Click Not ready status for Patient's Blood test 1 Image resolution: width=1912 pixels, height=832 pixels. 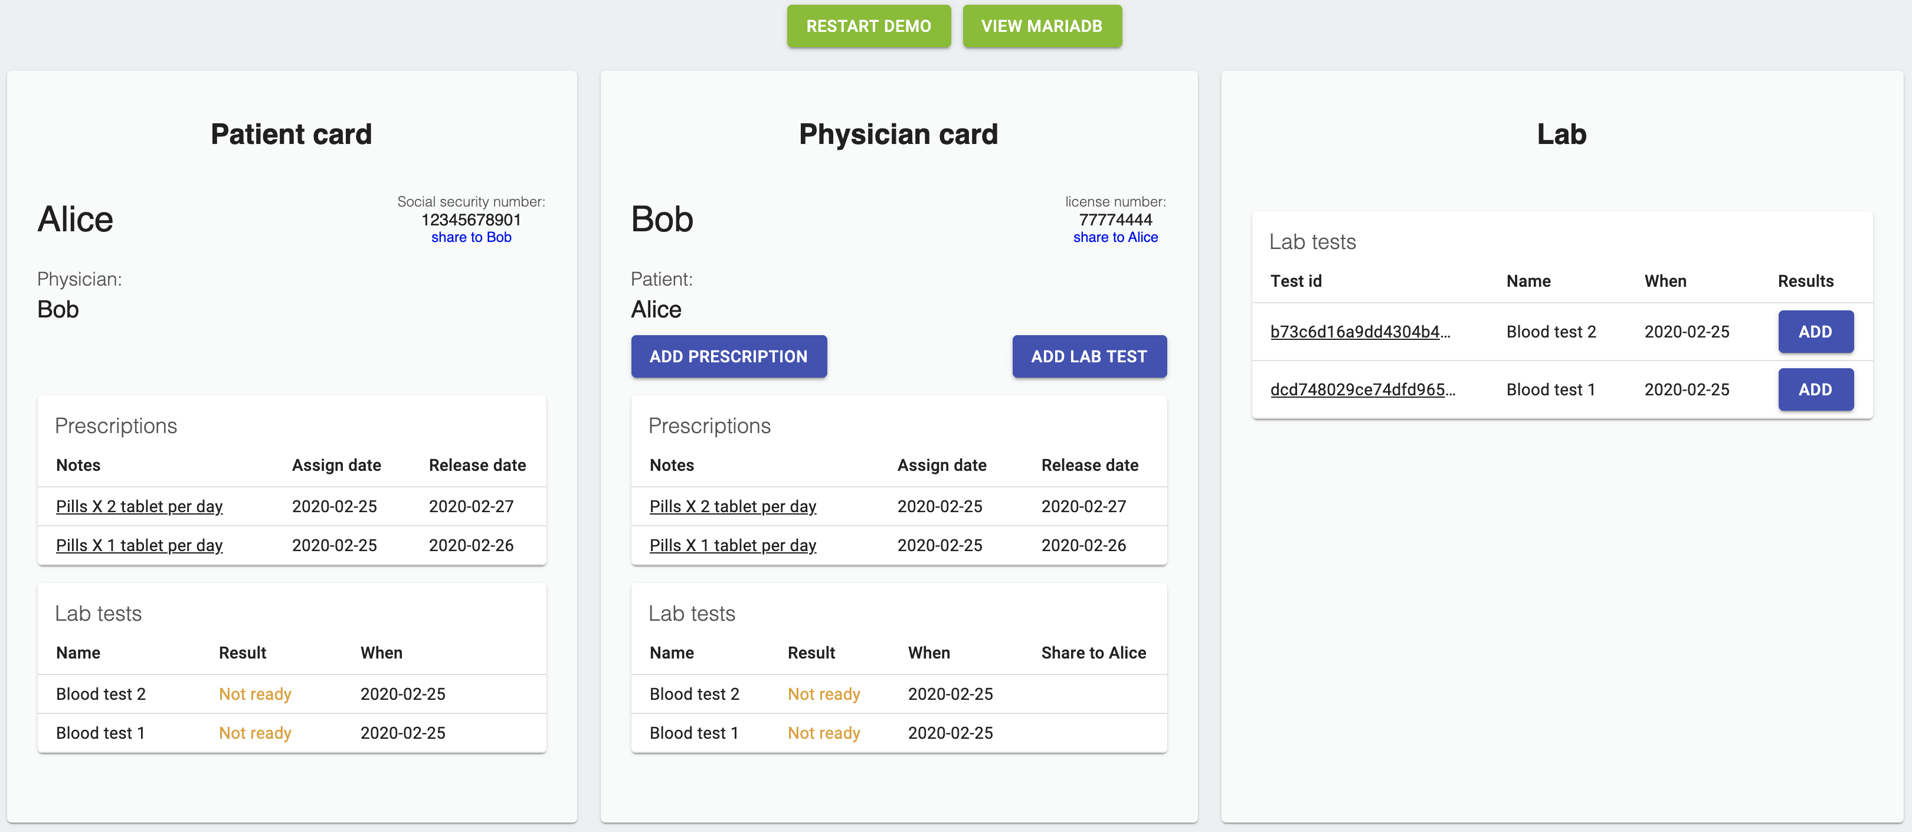point(254,733)
